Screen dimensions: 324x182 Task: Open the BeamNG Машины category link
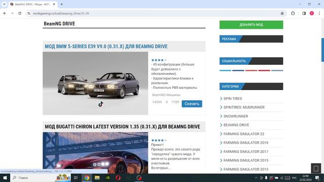[x=167, y=95]
